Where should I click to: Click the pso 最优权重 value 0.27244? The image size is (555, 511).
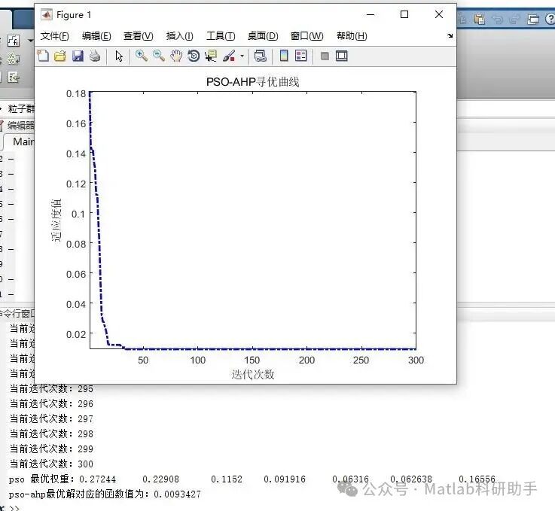pyautogui.click(x=97, y=479)
